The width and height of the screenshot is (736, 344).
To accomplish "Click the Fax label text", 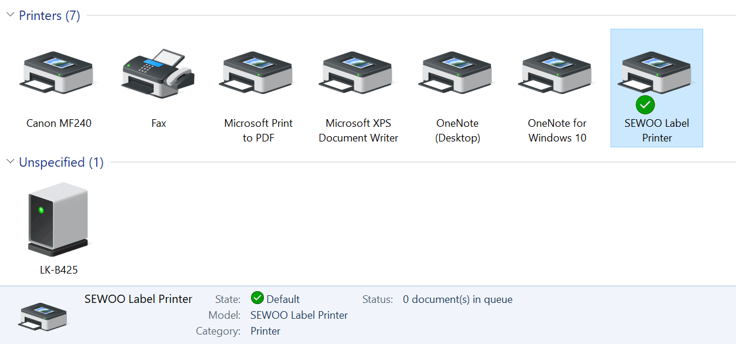I will (158, 123).
